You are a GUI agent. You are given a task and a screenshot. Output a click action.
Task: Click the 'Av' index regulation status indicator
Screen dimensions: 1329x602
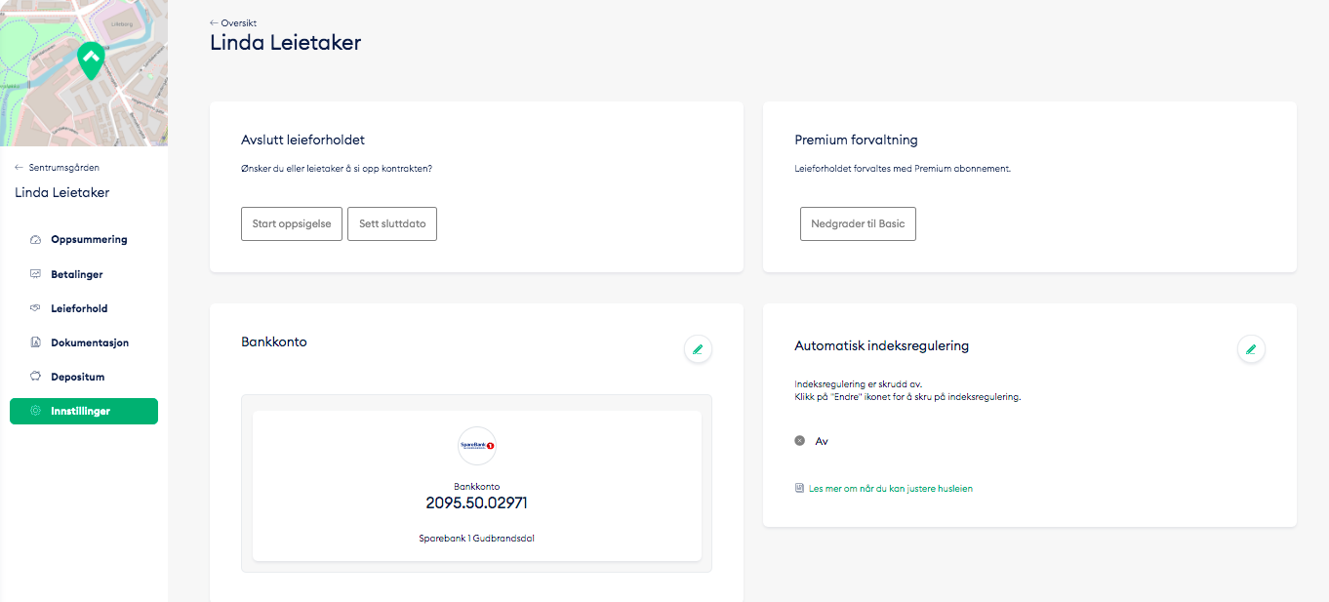[x=800, y=441]
